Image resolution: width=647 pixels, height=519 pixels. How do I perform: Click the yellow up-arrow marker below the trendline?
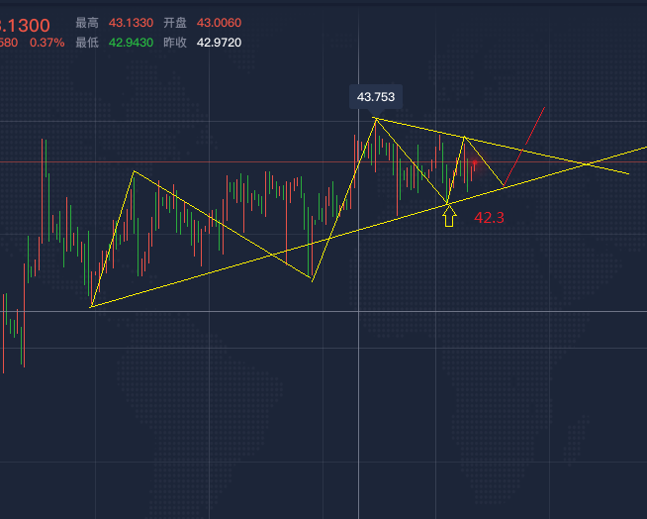[449, 217]
